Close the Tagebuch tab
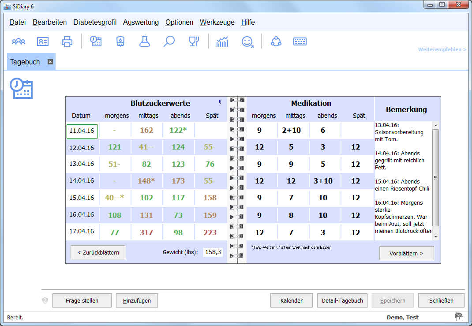 [50, 62]
